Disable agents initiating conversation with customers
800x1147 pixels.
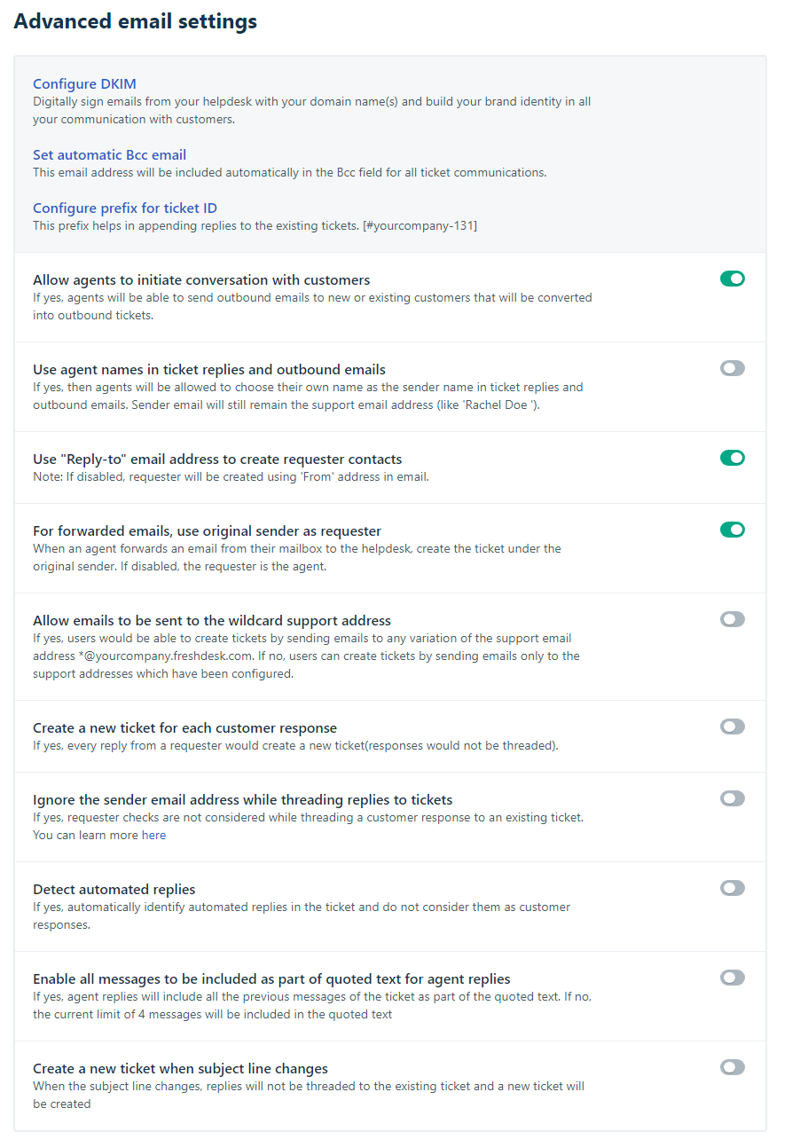[x=732, y=279]
